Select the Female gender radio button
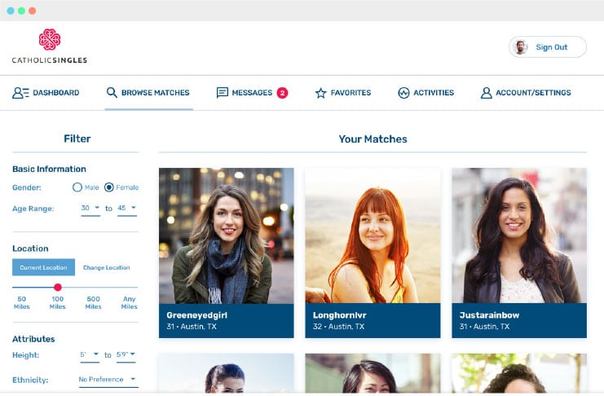 coord(109,187)
